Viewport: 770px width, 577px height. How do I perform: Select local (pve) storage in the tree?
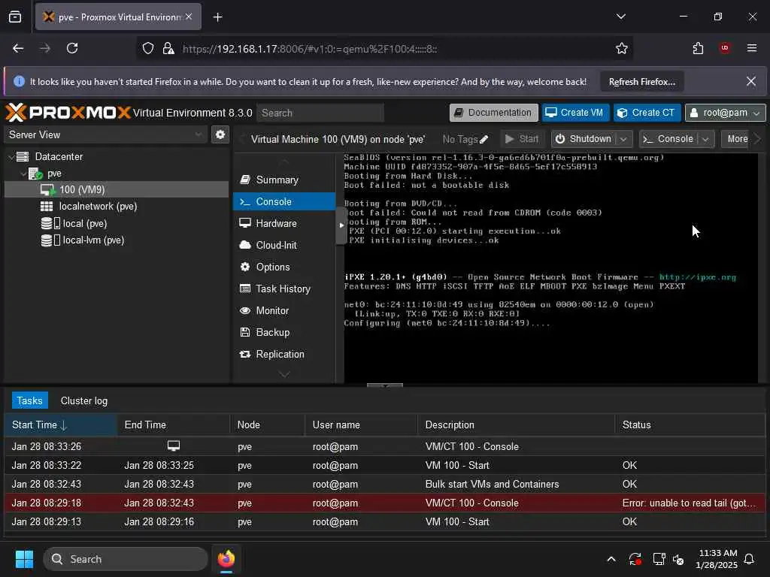click(x=117, y=223)
